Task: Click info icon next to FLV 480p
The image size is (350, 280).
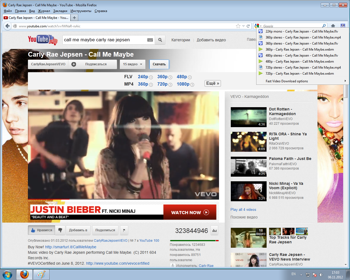Action: (190, 77)
